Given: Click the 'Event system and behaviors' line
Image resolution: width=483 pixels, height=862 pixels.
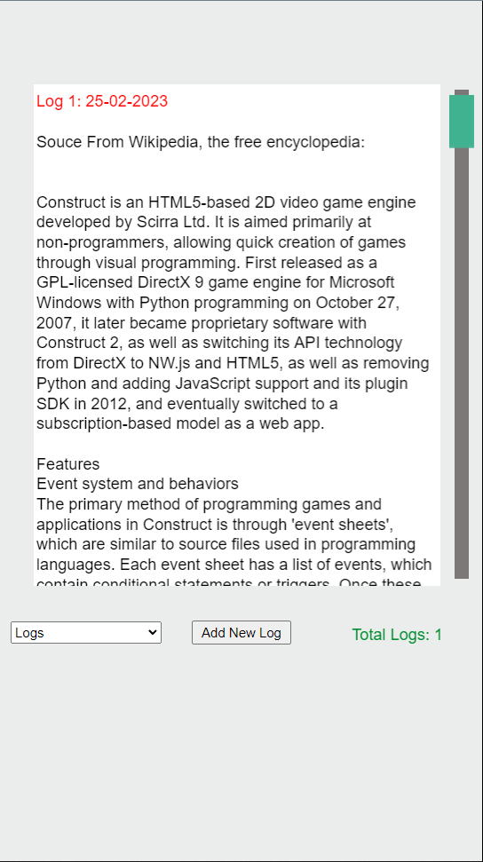Looking at the screenshot, I should click(138, 484).
